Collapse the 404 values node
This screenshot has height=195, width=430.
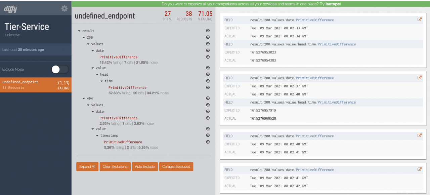click(88, 105)
